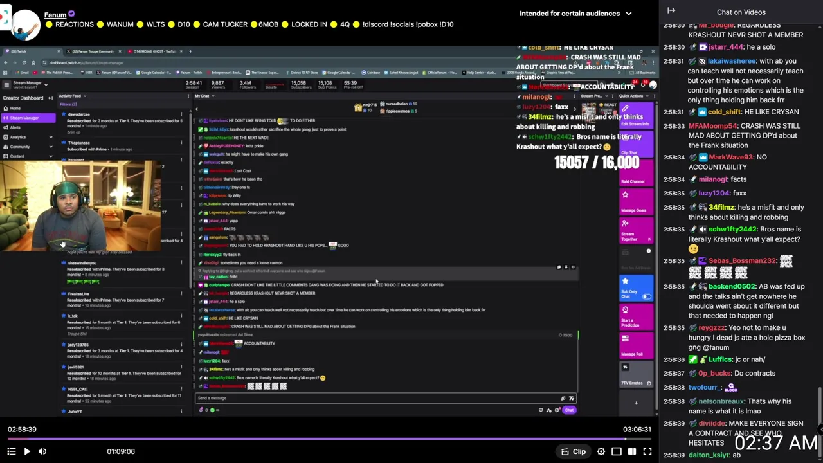The width and height of the screenshot is (823, 463).
Task: Add a new quick action tile
Action: point(636,403)
